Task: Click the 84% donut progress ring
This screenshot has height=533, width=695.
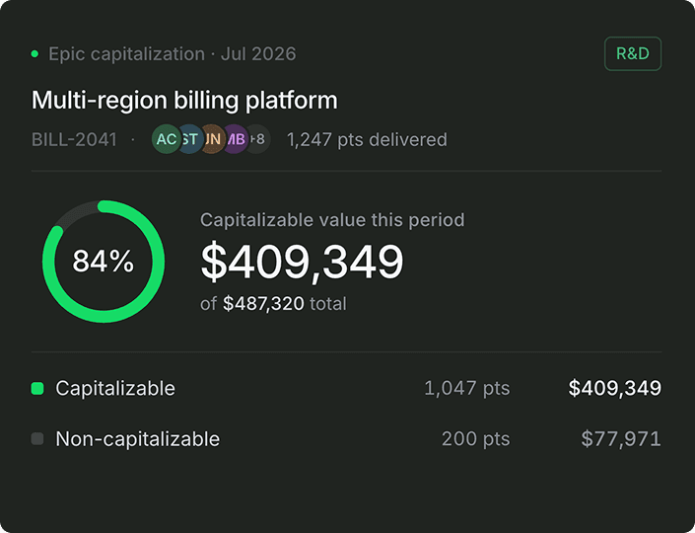Action: point(104,262)
